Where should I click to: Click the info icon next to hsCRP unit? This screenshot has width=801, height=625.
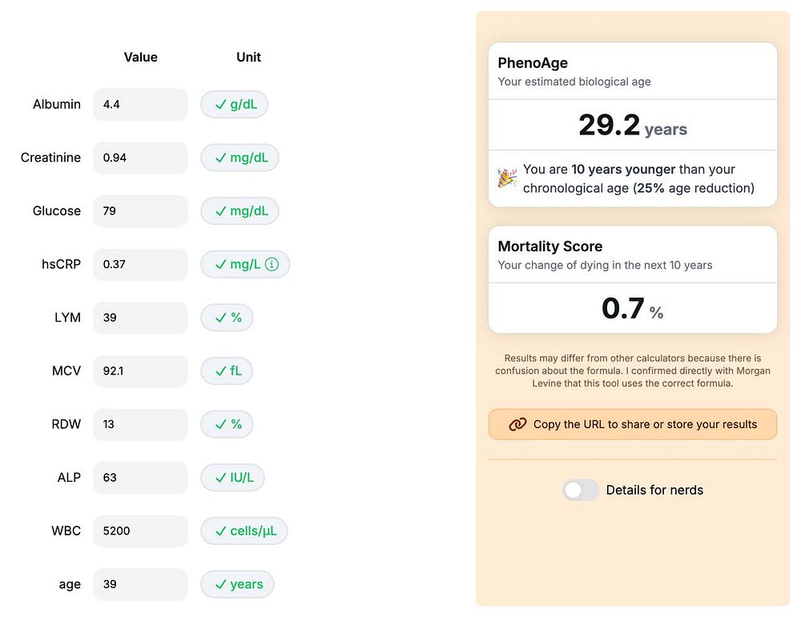[x=272, y=264]
